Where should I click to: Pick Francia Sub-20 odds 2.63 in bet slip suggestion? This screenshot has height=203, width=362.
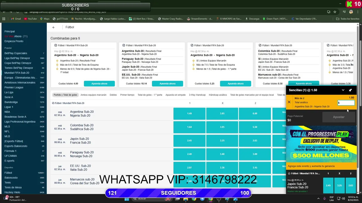click(x=351, y=186)
